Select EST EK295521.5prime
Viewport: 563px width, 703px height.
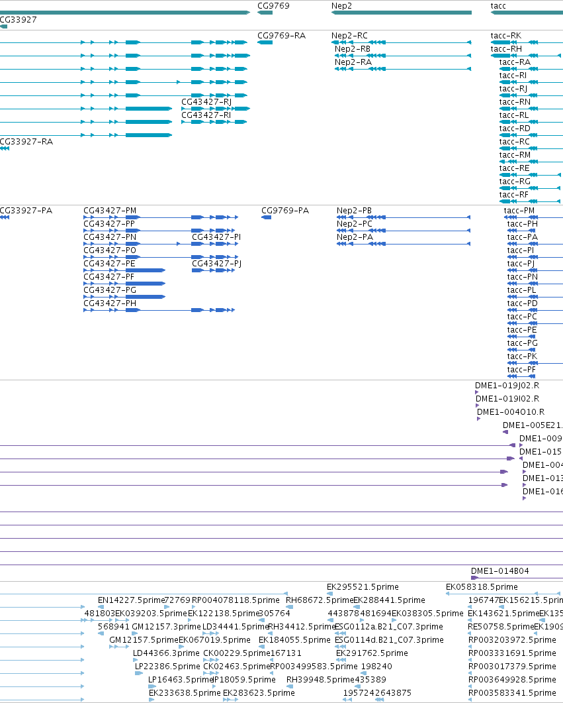point(363,587)
